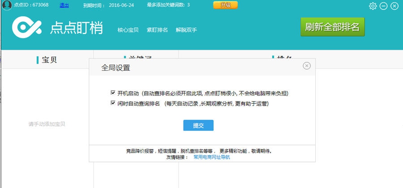Click the expiry date 2016-06-24
Image resolution: width=403 pixels, height=188 pixels.
[121, 5]
